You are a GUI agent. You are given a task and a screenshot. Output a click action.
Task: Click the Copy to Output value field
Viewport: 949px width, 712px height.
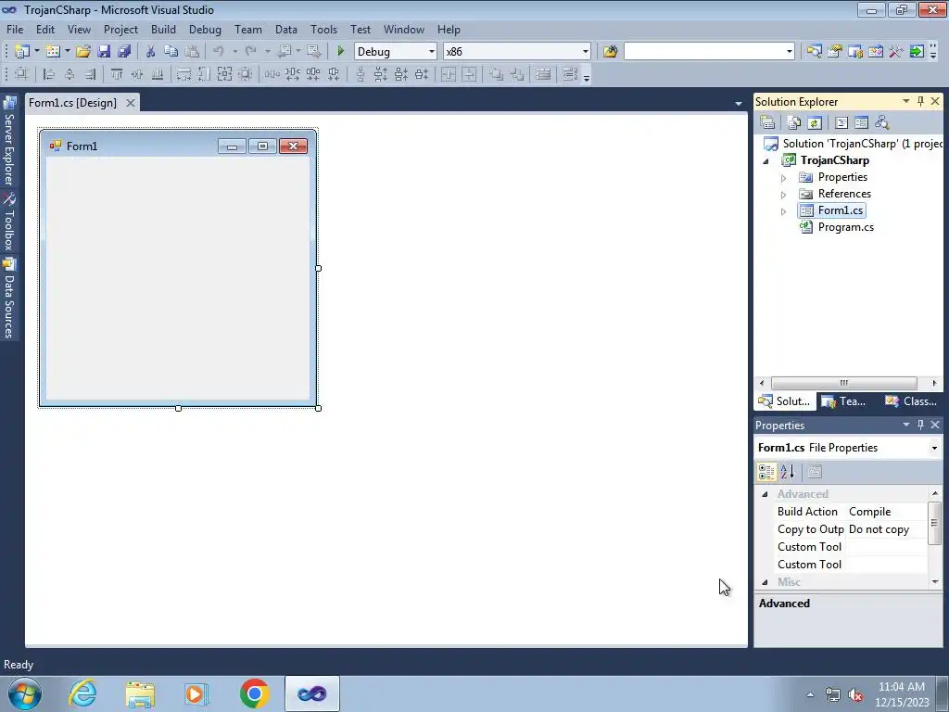(886, 529)
